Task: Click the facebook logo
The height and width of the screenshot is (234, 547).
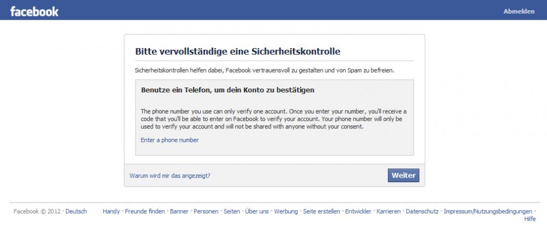Action: 34,11
